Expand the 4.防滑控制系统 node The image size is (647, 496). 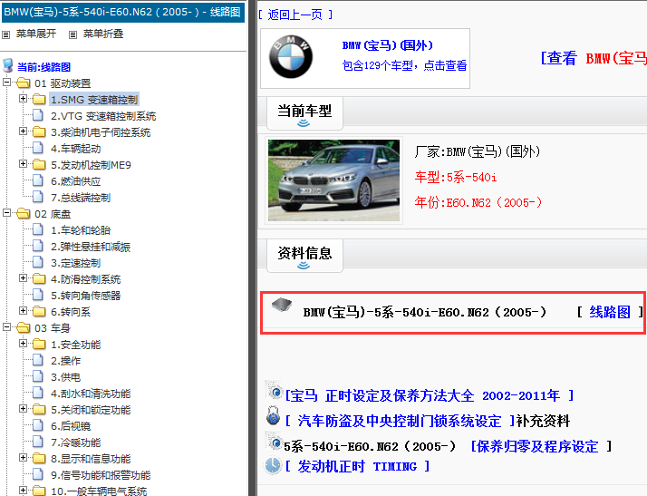pos(24,278)
